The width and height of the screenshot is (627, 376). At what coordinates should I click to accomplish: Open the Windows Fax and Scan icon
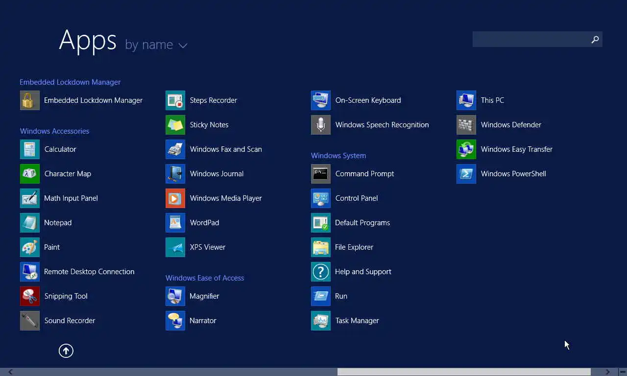[x=175, y=149]
